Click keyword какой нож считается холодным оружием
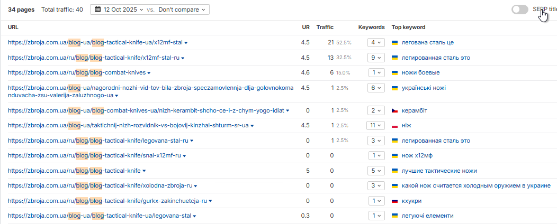Image resolution: width=557 pixels, height=224 pixels. (476, 186)
